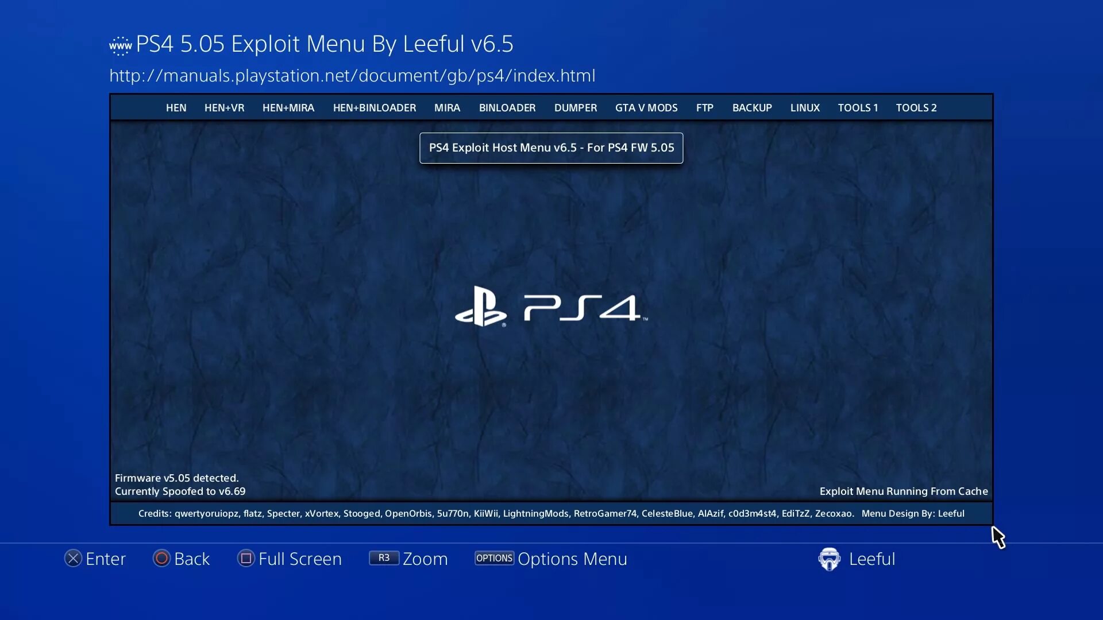Screen dimensions: 1103x620
Task: Access the GTA V MODS menu
Action: [x=647, y=107]
